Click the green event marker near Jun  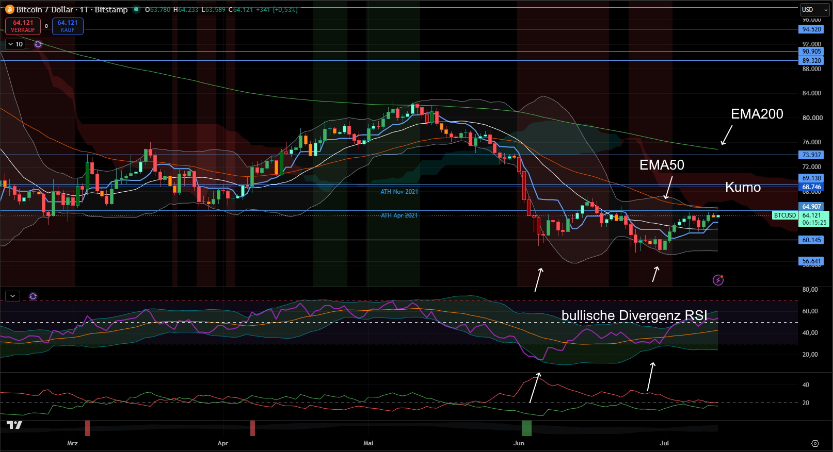pos(526,428)
